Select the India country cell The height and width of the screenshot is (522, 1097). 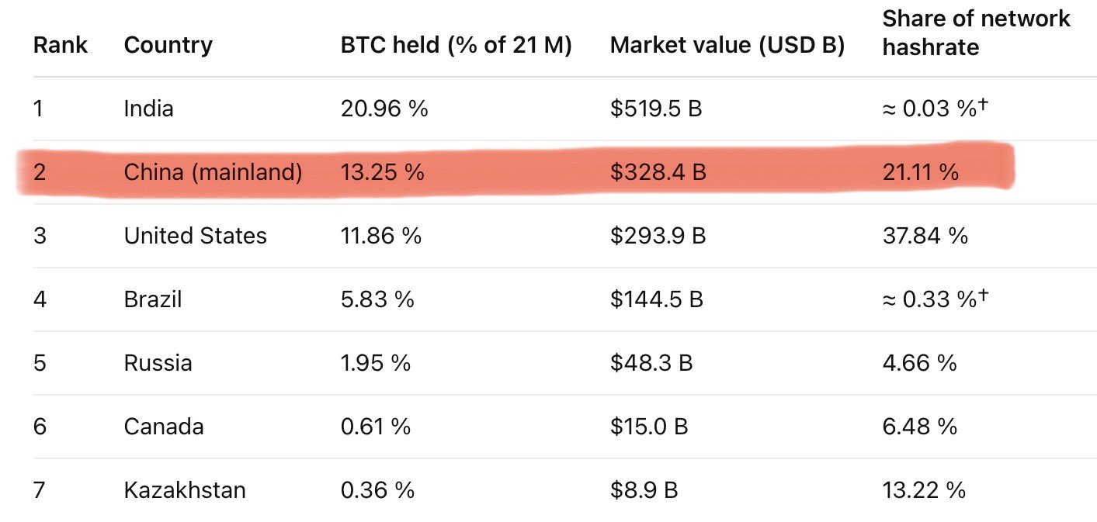(148, 109)
